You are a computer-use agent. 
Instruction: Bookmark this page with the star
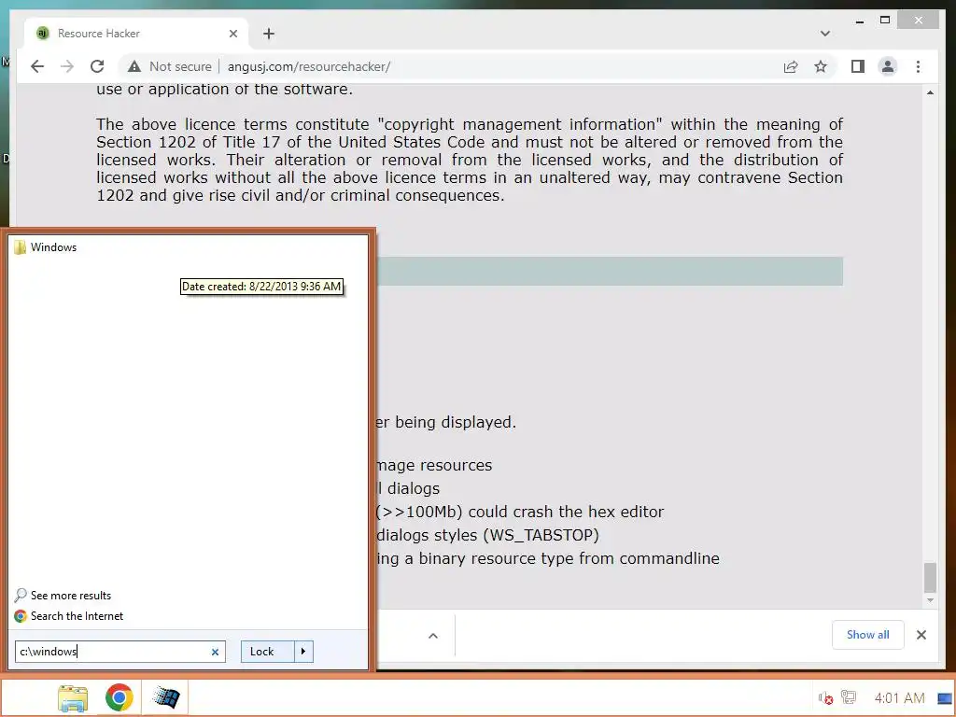click(x=821, y=66)
